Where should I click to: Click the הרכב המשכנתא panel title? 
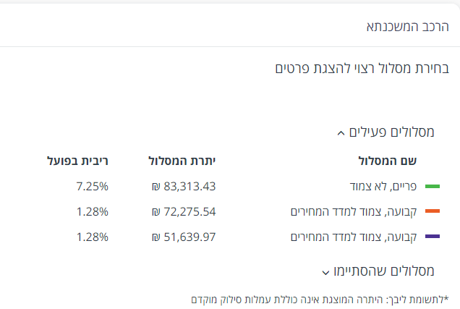coord(408,27)
